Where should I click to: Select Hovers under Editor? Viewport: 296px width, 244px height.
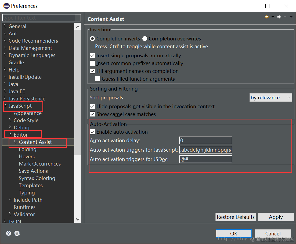coord(27,156)
